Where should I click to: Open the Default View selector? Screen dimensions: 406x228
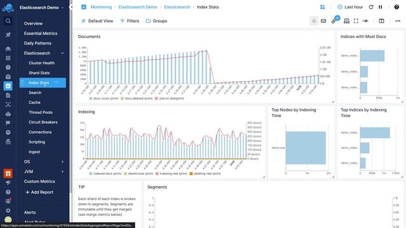click(x=97, y=21)
